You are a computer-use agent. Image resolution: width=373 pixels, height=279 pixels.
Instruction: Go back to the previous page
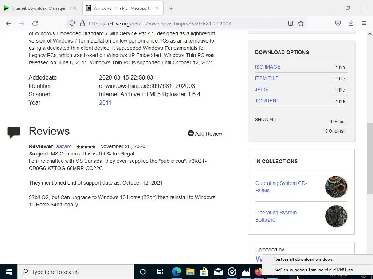coord(9,24)
